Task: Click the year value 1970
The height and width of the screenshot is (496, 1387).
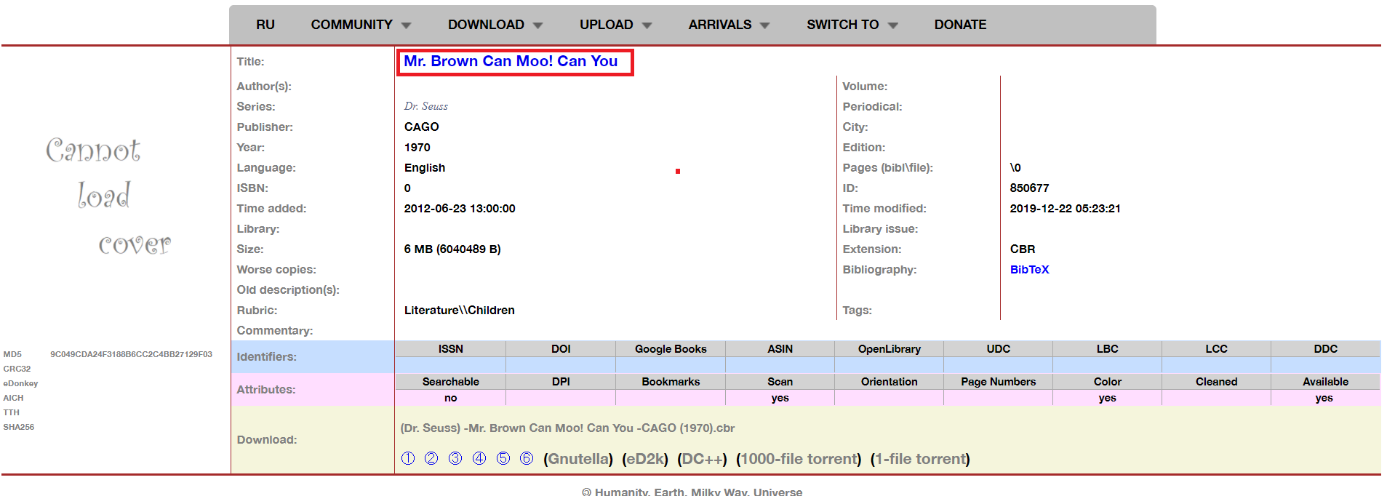Action: coord(417,148)
